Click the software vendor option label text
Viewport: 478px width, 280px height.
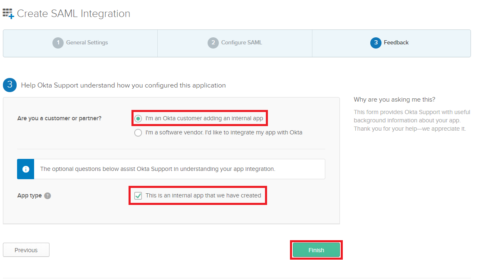224,133
